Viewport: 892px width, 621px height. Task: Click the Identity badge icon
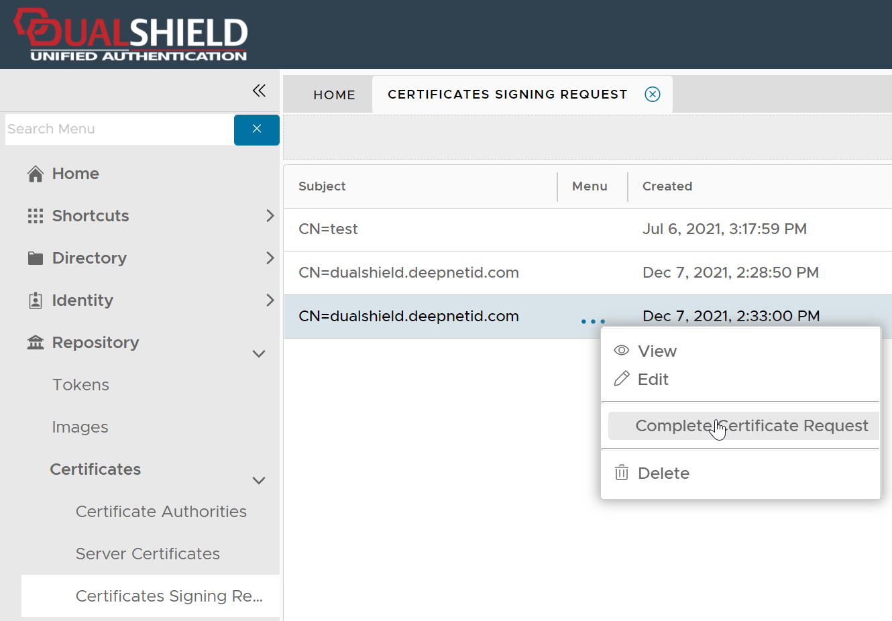pyautogui.click(x=36, y=300)
